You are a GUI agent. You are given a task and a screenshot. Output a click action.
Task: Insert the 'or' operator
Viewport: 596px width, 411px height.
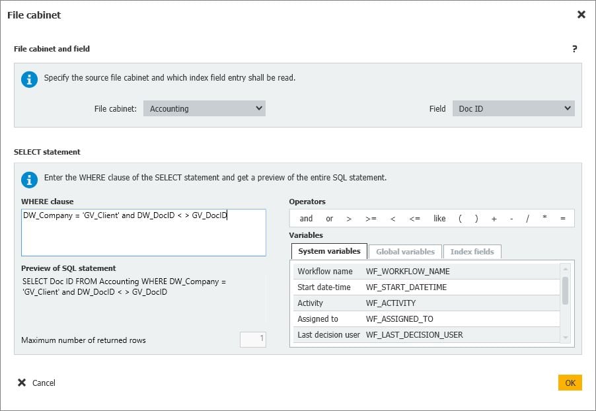329,219
